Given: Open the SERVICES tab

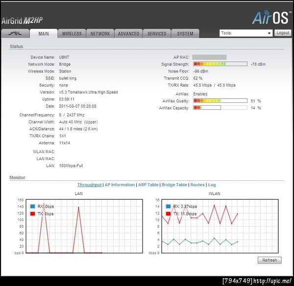Looking at the screenshot, I should pyautogui.click(x=157, y=34).
